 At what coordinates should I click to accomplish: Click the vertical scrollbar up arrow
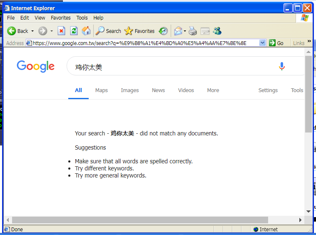(309, 52)
